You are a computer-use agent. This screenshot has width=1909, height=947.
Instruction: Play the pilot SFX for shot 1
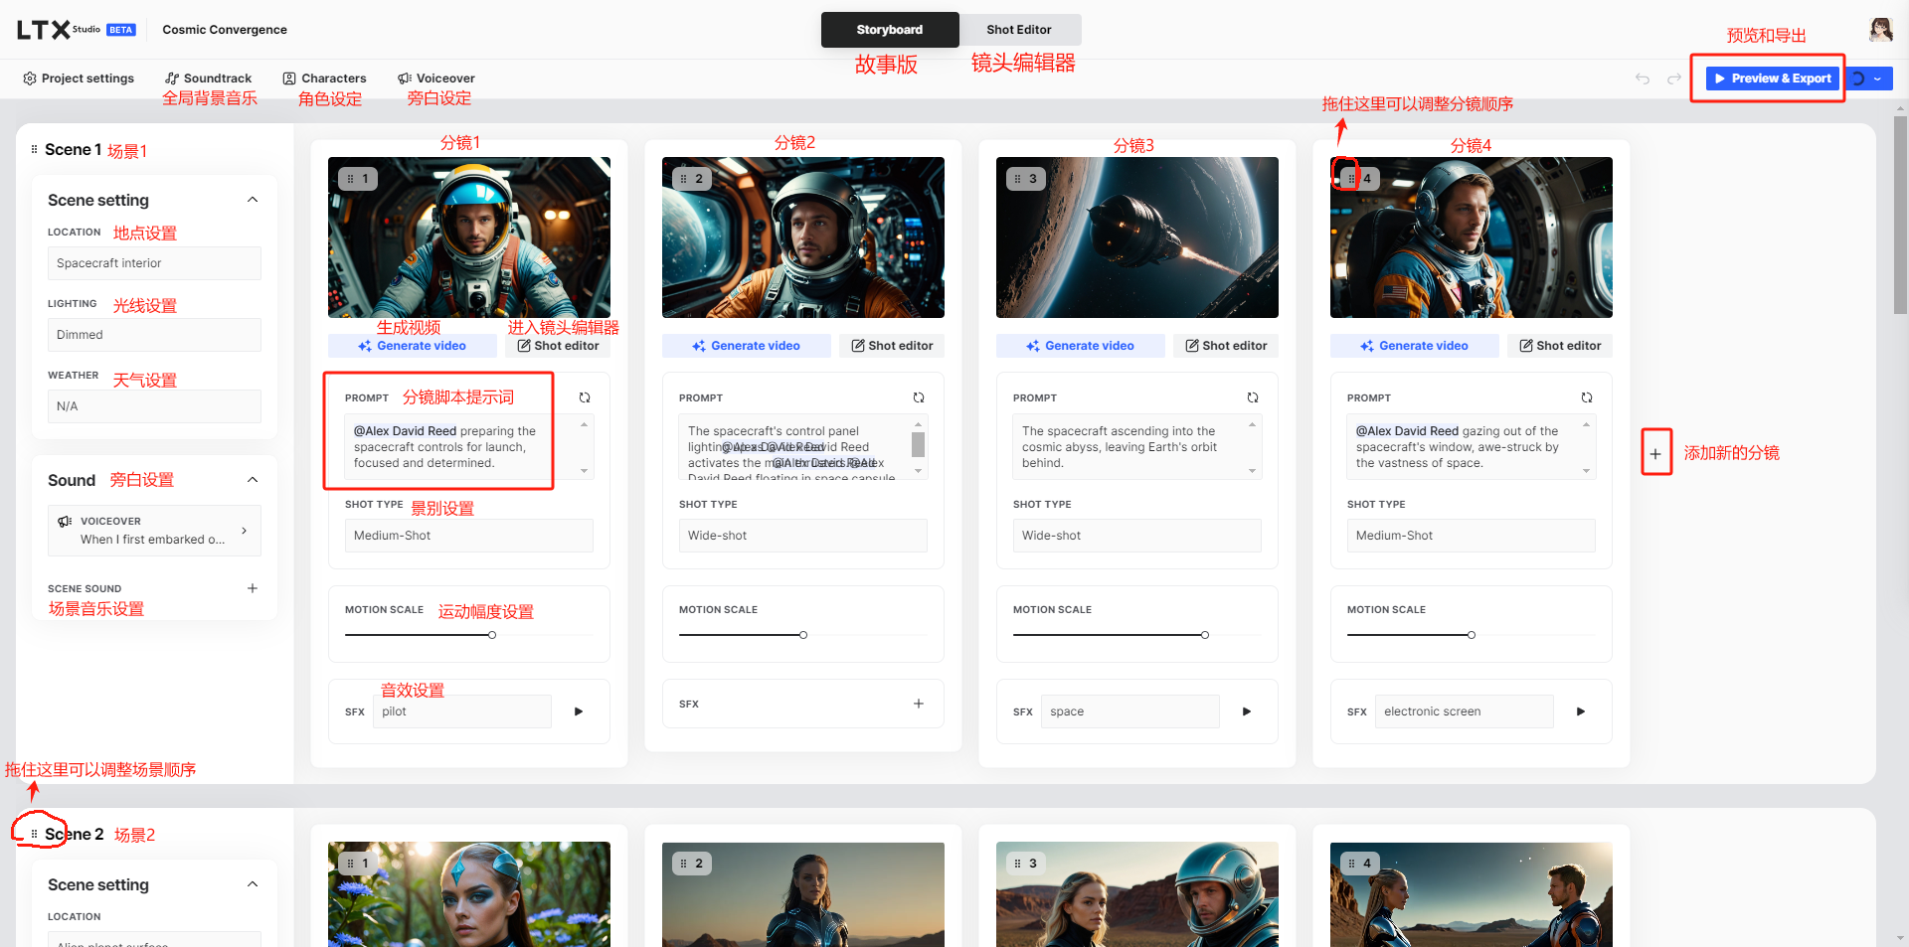(x=579, y=711)
